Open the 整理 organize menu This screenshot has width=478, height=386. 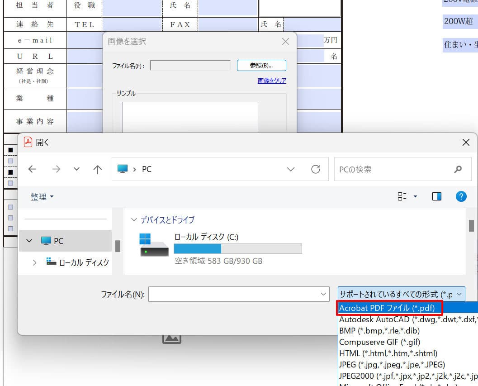(42, 197)
